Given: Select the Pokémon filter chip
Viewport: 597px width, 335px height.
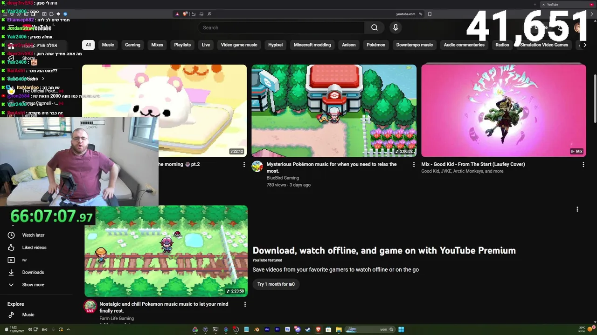Looking at the screenshot, I should tap(376, 45).
